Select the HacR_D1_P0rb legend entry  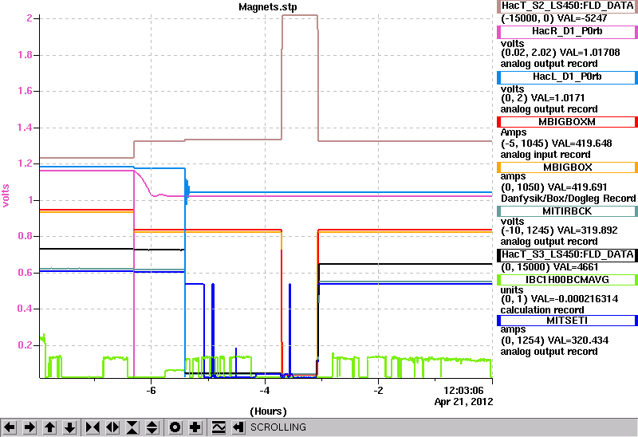click(x=567, y=31)
